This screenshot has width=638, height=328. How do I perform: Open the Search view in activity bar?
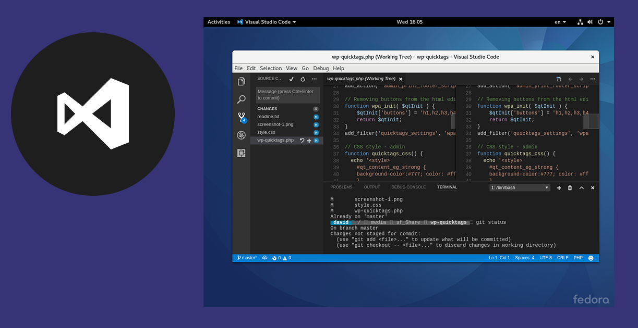(x=241, y=99)
